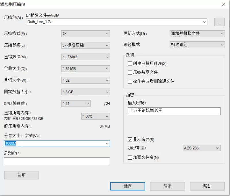Close the 添加到压缩包 dialog
The width and height of the screenshot is (230, 196).
[224, 4]
